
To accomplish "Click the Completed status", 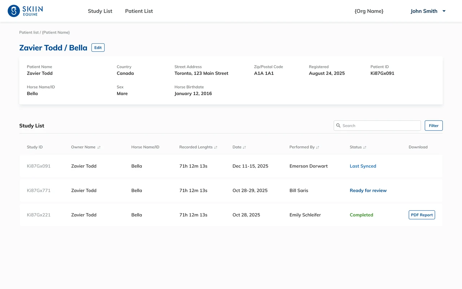I will click(x=361, y=215).
